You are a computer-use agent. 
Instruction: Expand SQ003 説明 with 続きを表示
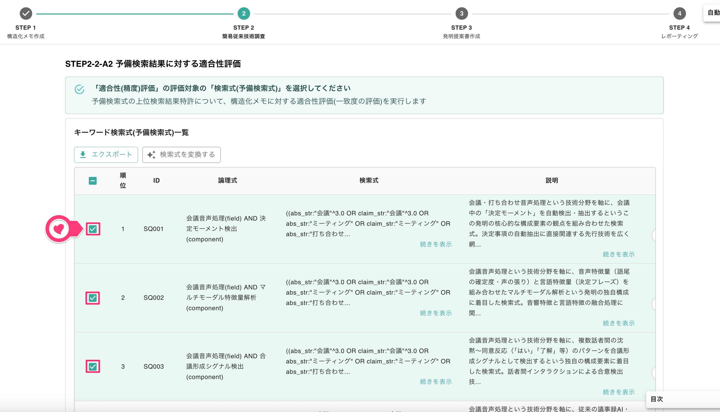[x=619, y=392]
